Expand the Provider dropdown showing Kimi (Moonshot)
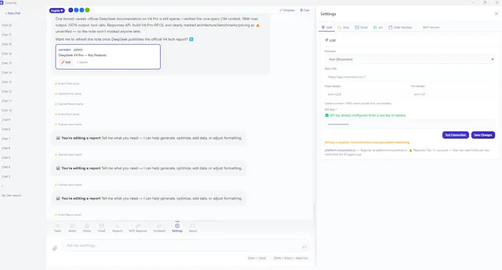Viewport: 502px width, 270px height. [410, 59]
